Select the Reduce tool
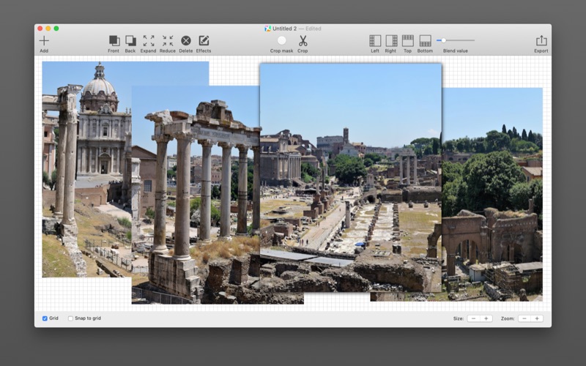The width and height of the screenshot is (586, 366). [x=168, y=41]
